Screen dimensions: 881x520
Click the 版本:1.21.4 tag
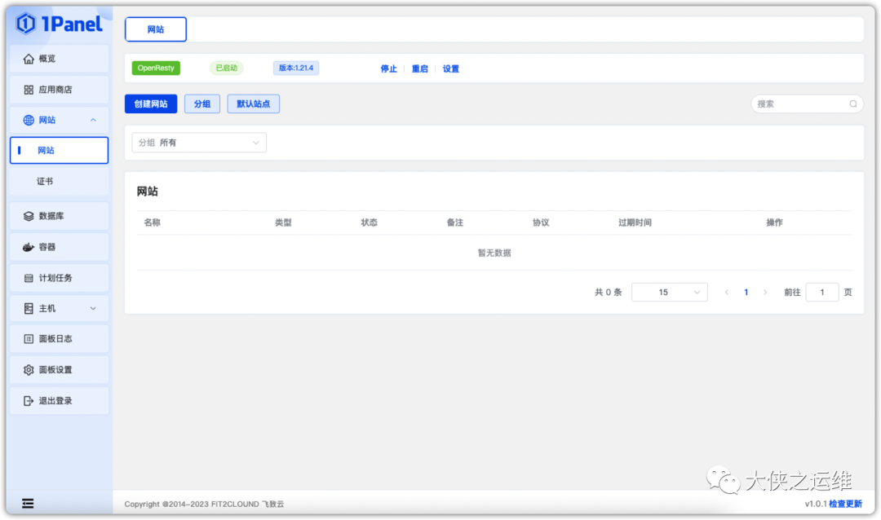pyautogui.click(x=296, y=68)
